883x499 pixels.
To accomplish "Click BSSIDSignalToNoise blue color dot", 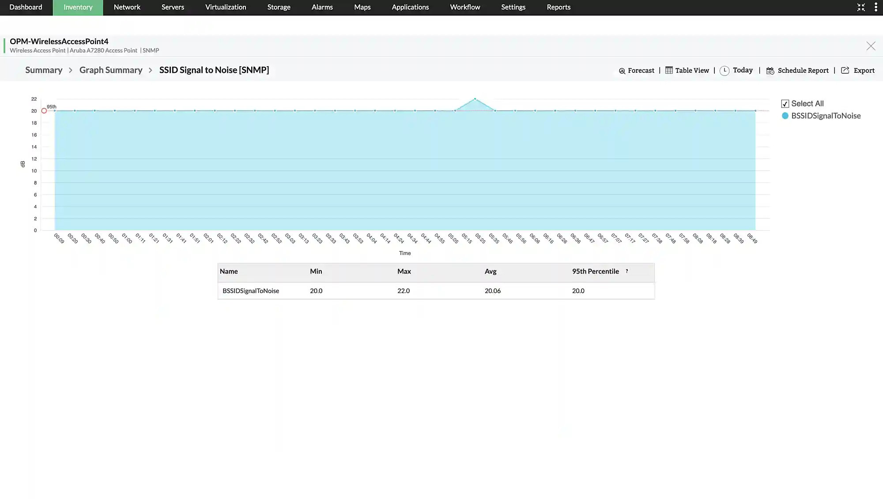I will [785, 116].
